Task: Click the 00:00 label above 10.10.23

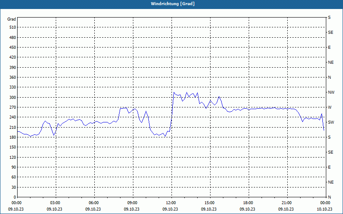Action: (x=325, y=203)
